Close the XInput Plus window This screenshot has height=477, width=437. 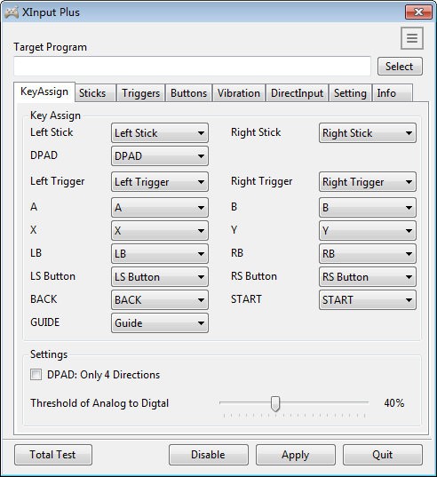[x=418, y=12]
